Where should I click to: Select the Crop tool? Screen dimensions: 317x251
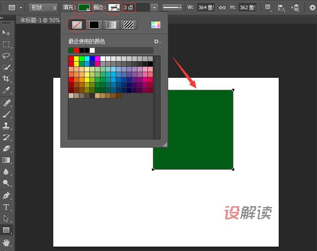pos(6,79)
